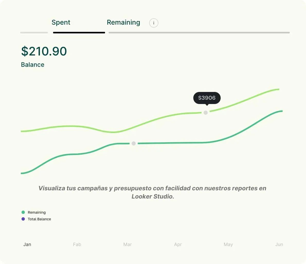Click the end of the light green line
This screenshot has width=306, height=264.
click(278, 89)
